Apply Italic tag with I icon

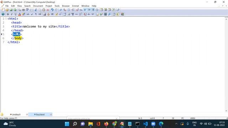[12, 14]
